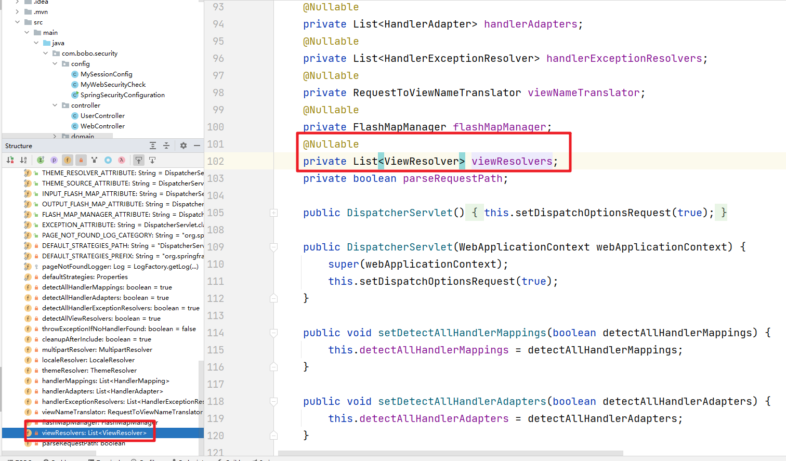Toggle Show Properties filter (purple p)
This screenshot has height=461, width=786.
click(x=54, y=160)
